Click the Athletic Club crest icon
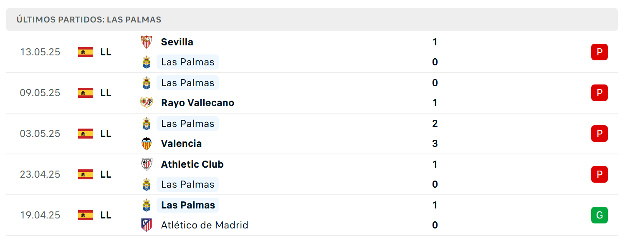 click(x=146, y=164)
